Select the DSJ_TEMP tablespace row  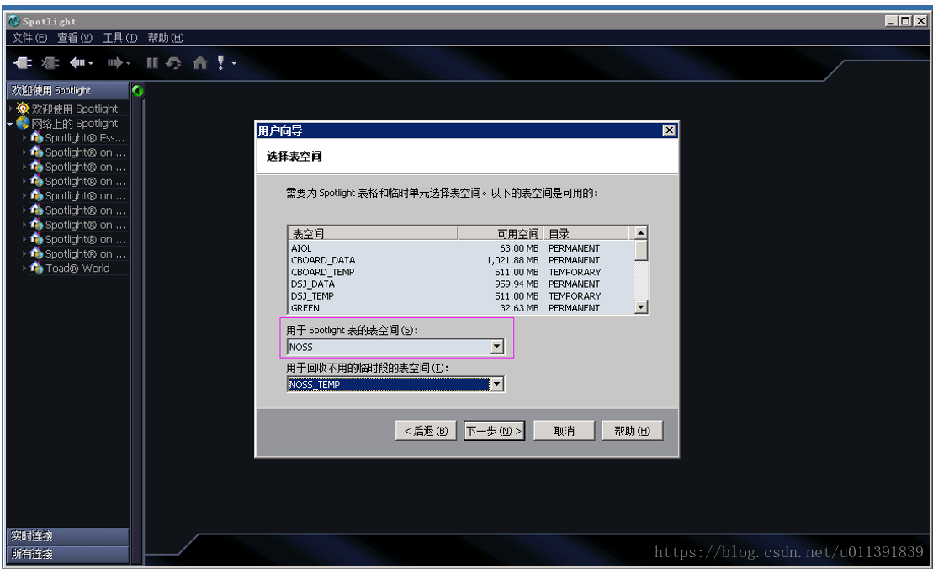click(461, 295)
